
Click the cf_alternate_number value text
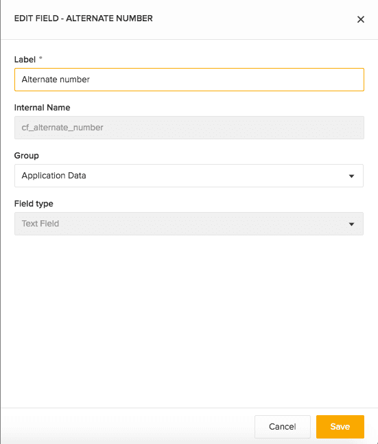click(62, 128)
